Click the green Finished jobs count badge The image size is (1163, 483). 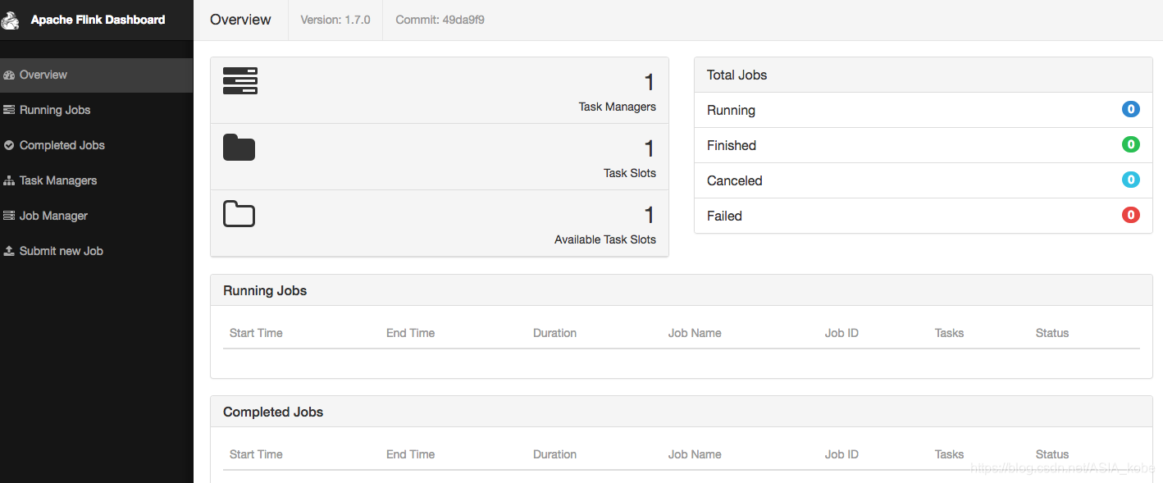(x=1131, y=144)
